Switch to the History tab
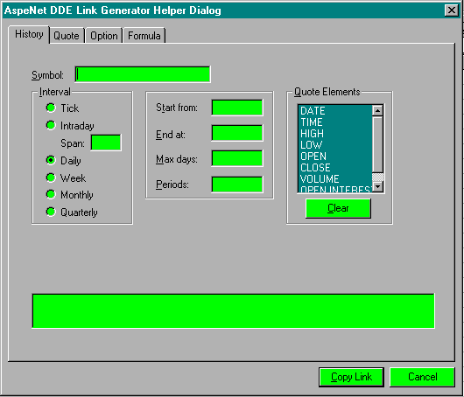The image size is (464, 397). 29,35
